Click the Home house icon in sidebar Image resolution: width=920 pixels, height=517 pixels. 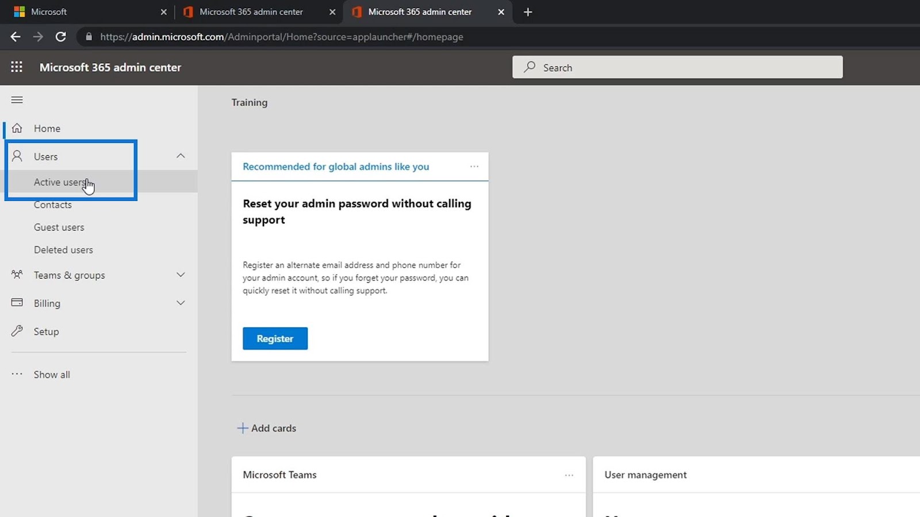(17, 128)
